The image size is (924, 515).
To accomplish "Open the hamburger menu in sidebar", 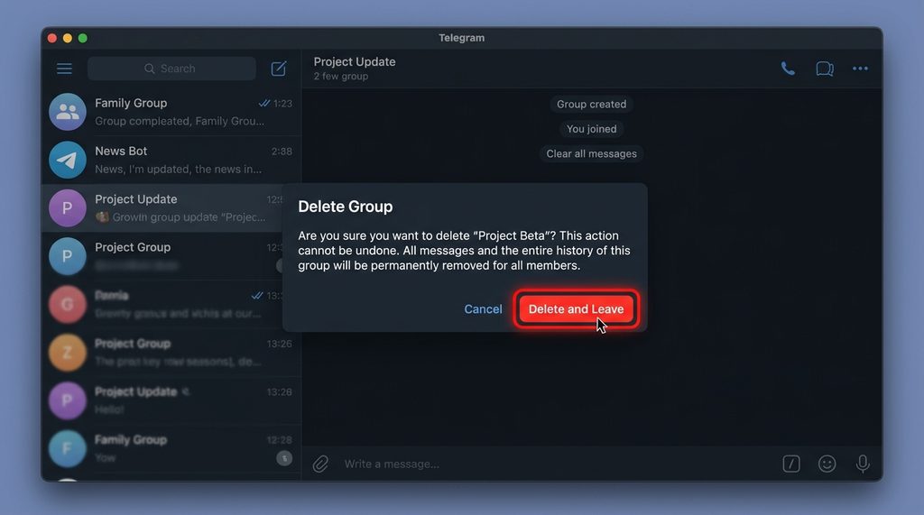I will pyautogui.click(x=64, y=69).
